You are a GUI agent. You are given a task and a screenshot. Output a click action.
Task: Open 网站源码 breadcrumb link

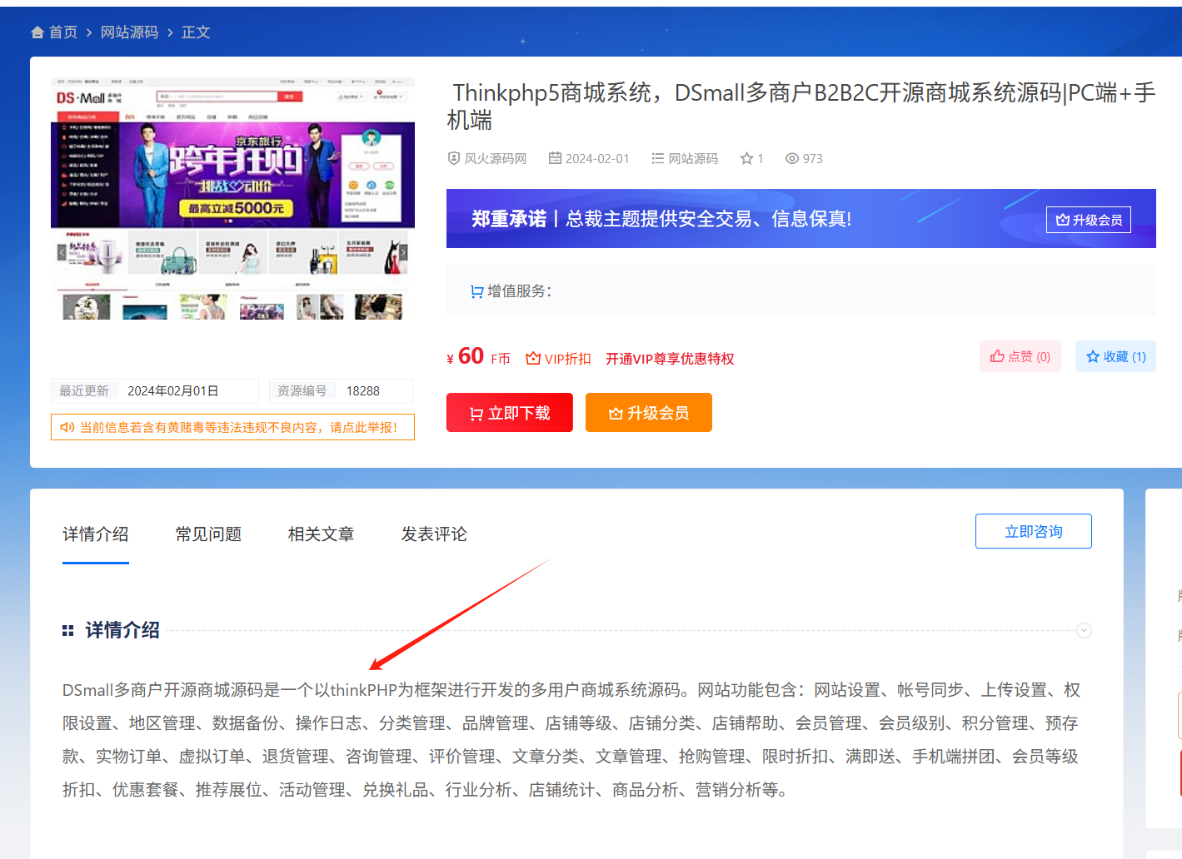tap(129, 32)
